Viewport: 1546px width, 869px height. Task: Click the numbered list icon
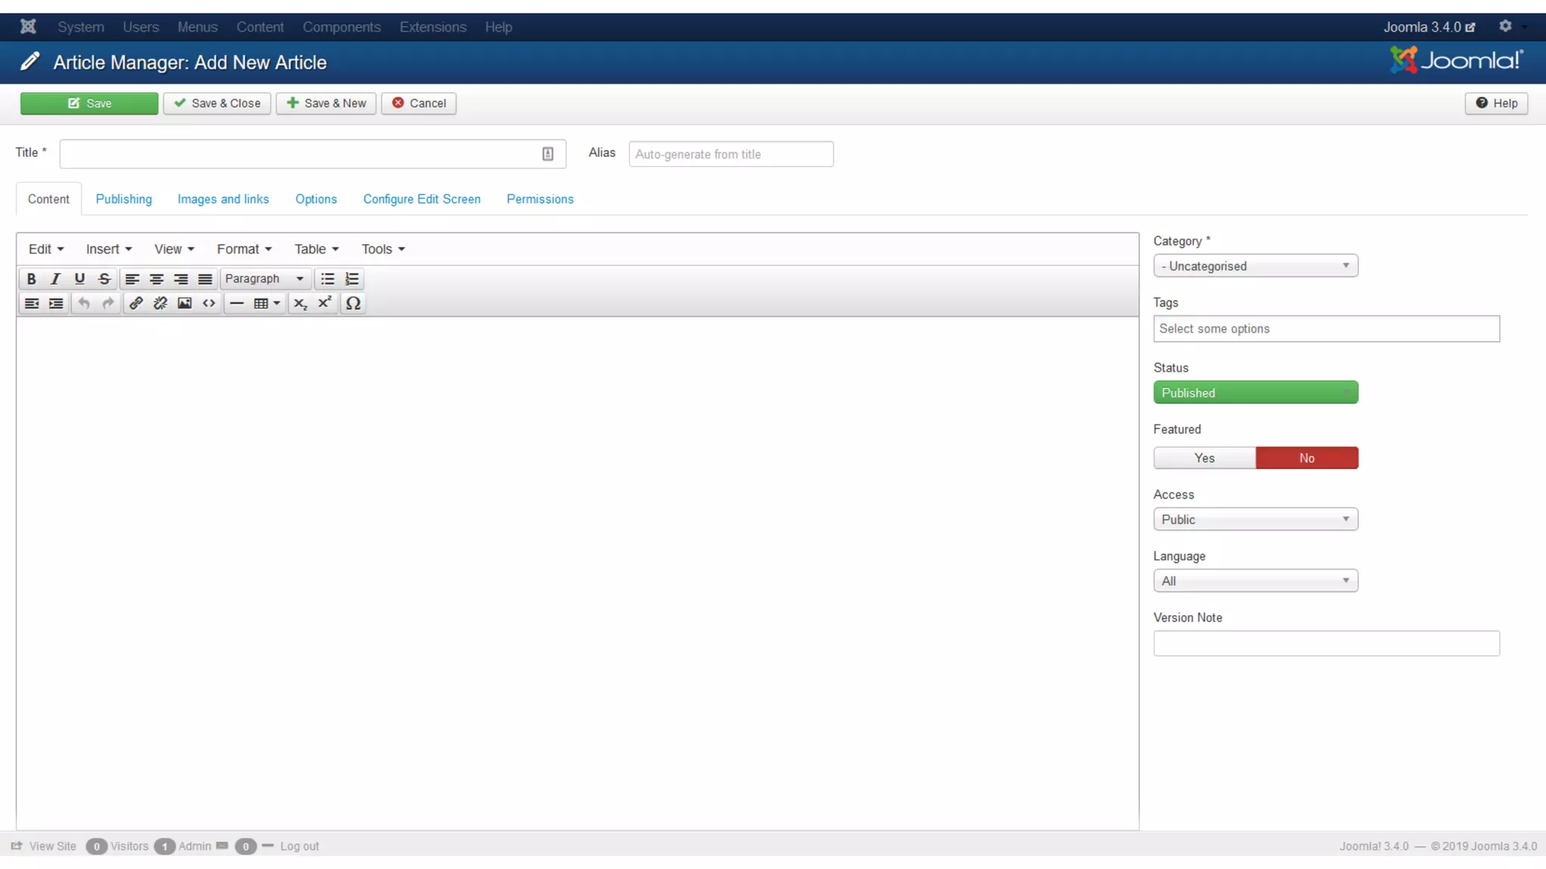352,279
